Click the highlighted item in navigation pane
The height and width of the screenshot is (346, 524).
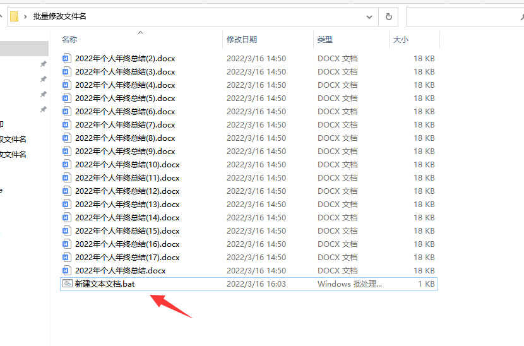[24, 49]
